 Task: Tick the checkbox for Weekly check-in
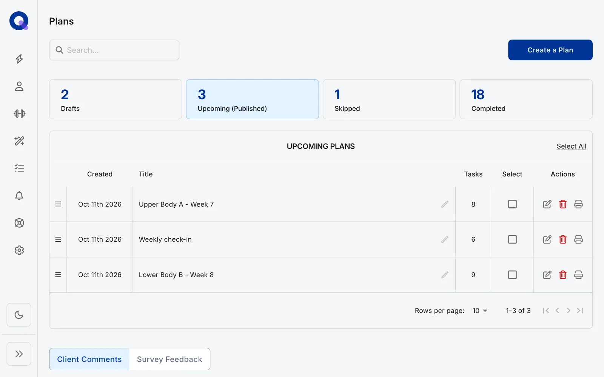512,239
